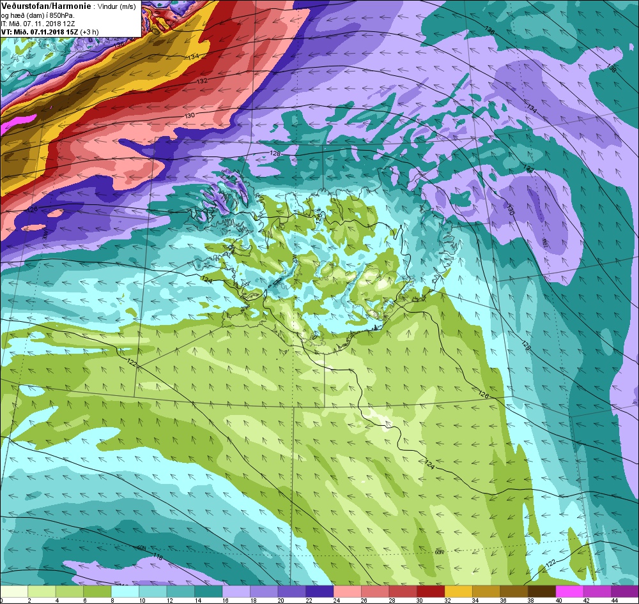Select the teal swatch between 12 and 14
This screenshot has height=604, width=639.
181,591
